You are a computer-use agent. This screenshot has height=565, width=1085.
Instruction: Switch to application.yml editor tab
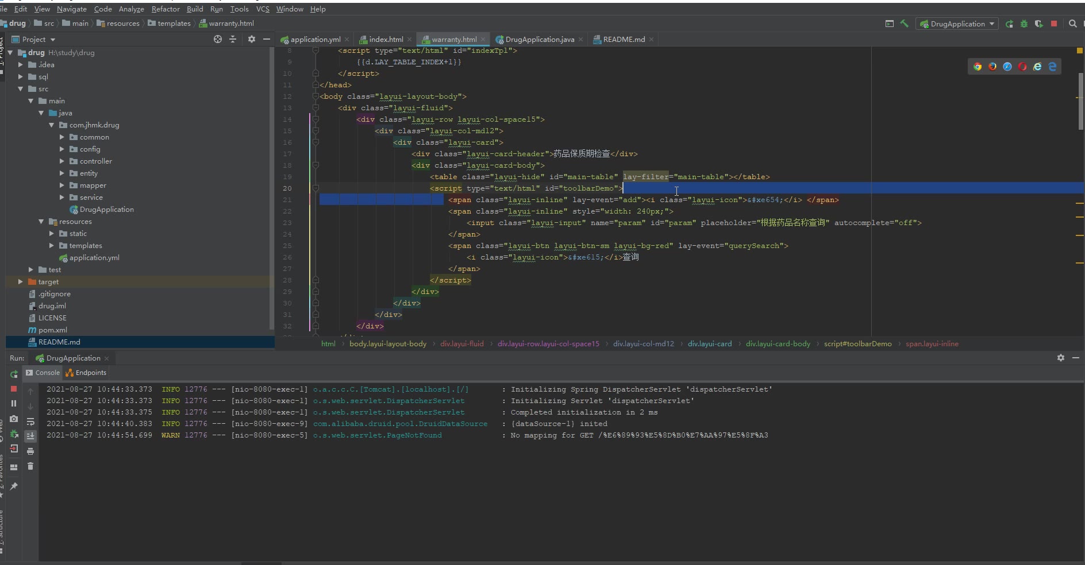[315, 39]
